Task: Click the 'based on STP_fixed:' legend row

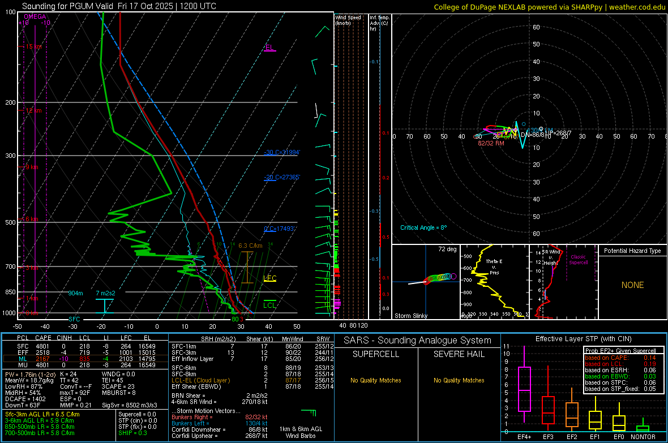Action: [620, 389]
